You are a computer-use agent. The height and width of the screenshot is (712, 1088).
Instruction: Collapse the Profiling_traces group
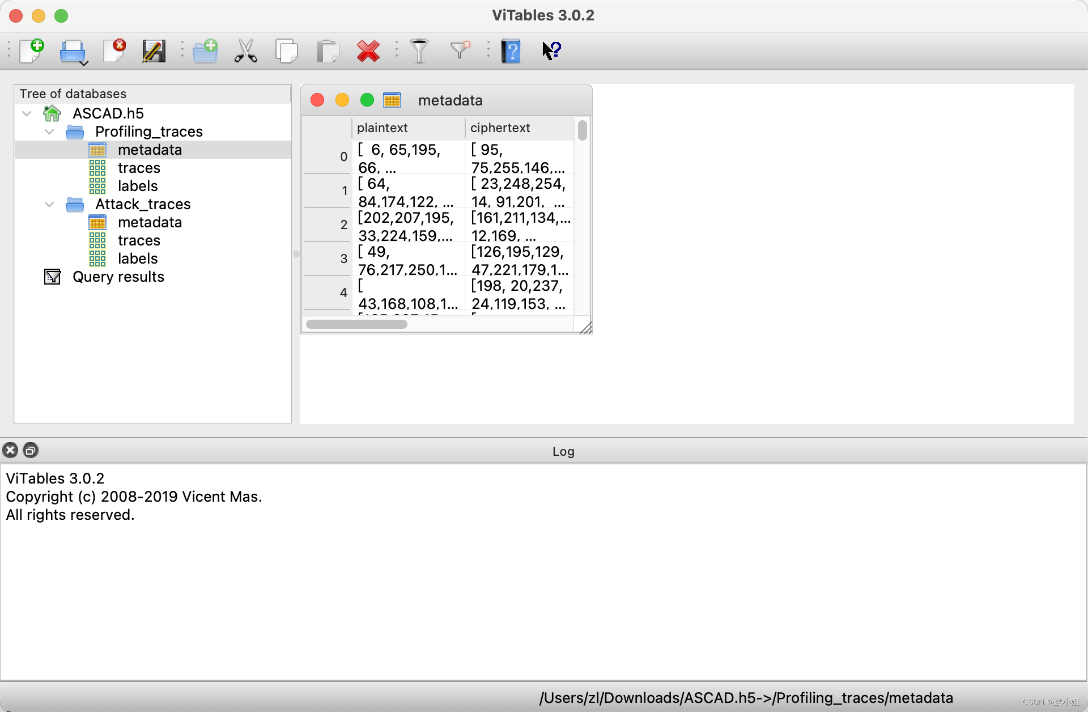tap(49, 132)
